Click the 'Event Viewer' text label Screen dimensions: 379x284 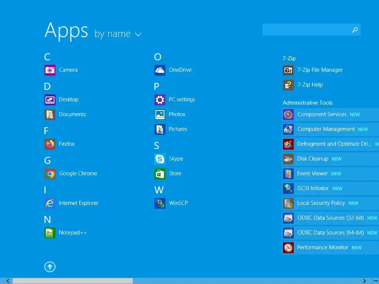(x=312, y=173)
